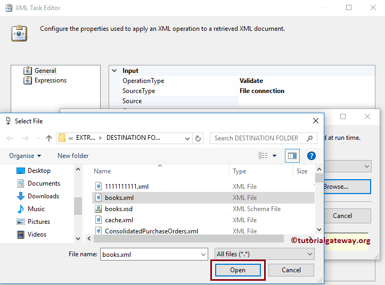385x285 pixels.
Task: Click the Source property row
Action: click(247, 101)
